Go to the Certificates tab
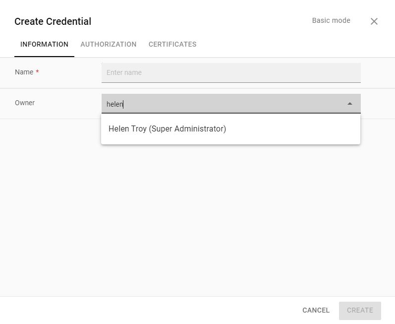This screenshot has width=395, height=324. [x=172, y=44]
